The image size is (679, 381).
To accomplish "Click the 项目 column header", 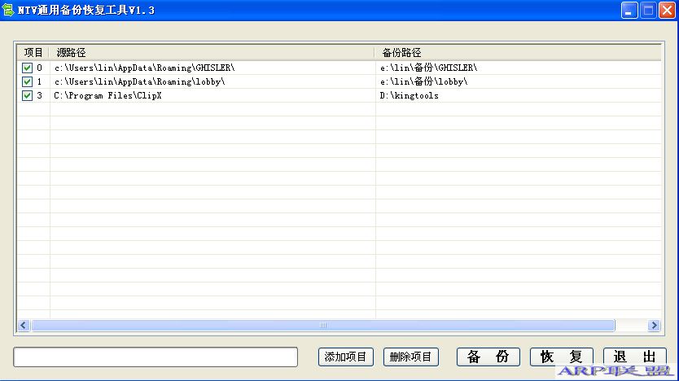I will [33, 52].
